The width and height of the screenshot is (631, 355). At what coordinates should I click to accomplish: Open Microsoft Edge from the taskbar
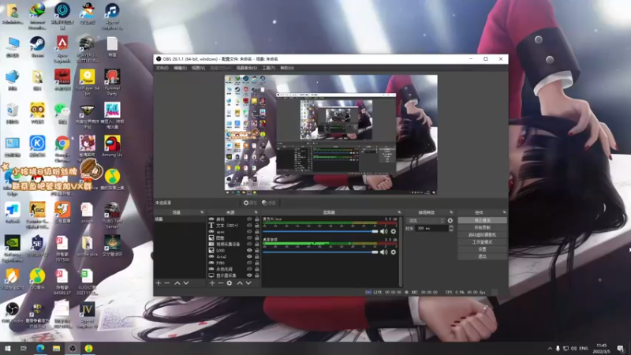pyautogui.click(x=40, y=348)
